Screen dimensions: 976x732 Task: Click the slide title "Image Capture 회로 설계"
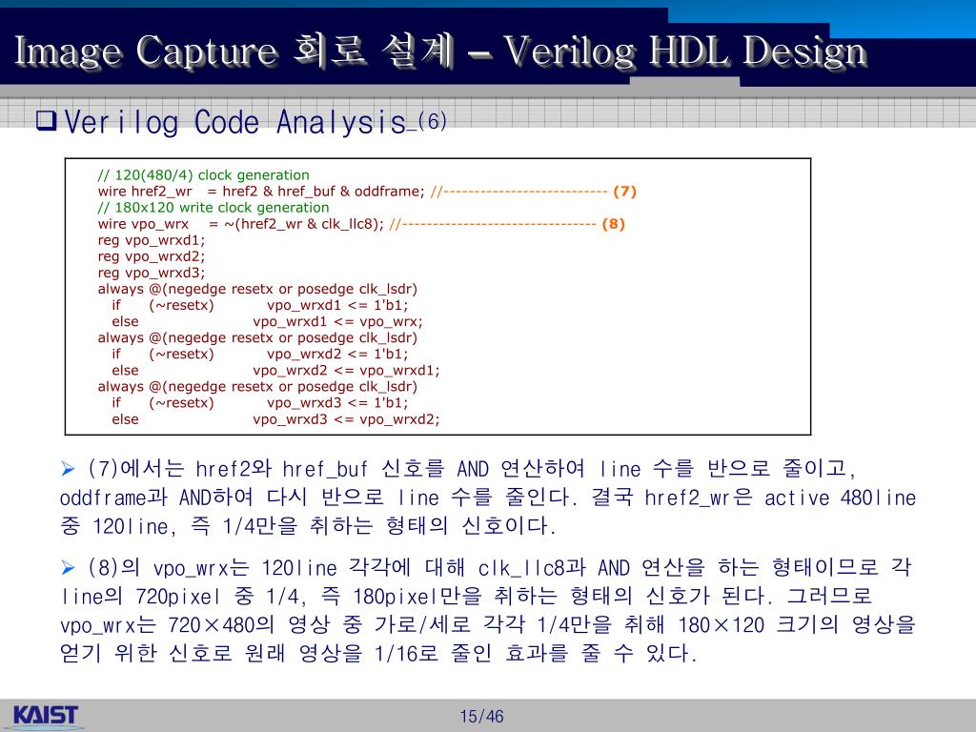pyautogui.click(x=234, y=51)
